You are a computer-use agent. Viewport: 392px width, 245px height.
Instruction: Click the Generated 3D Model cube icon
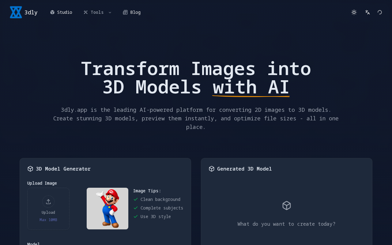click(x=212, y=169)
